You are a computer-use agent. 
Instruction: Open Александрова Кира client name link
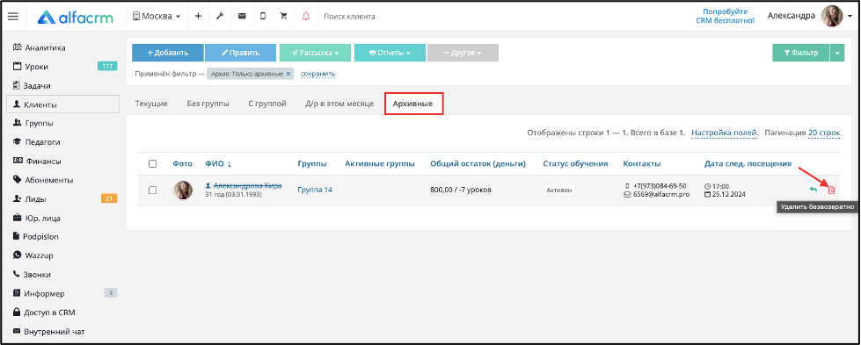tap(247, 186)
